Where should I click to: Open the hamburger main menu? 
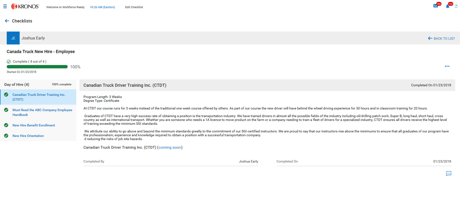pyautogui.click(x=5, y=6)
